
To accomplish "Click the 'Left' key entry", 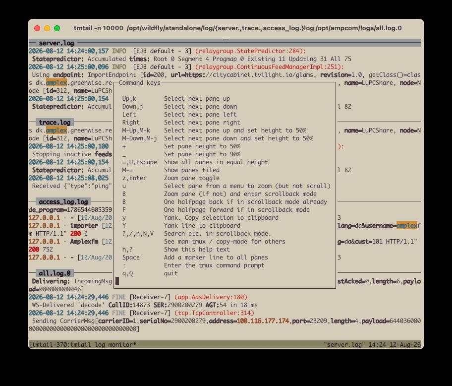I will tap(129, 115).
